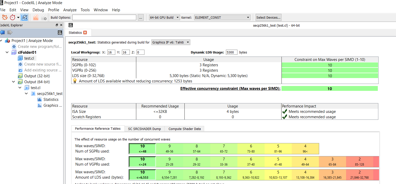The height and width of the screenshot is (184, 396).
Task: Click the plus icon for Create new source file
Action: click(x=20, y=64)
